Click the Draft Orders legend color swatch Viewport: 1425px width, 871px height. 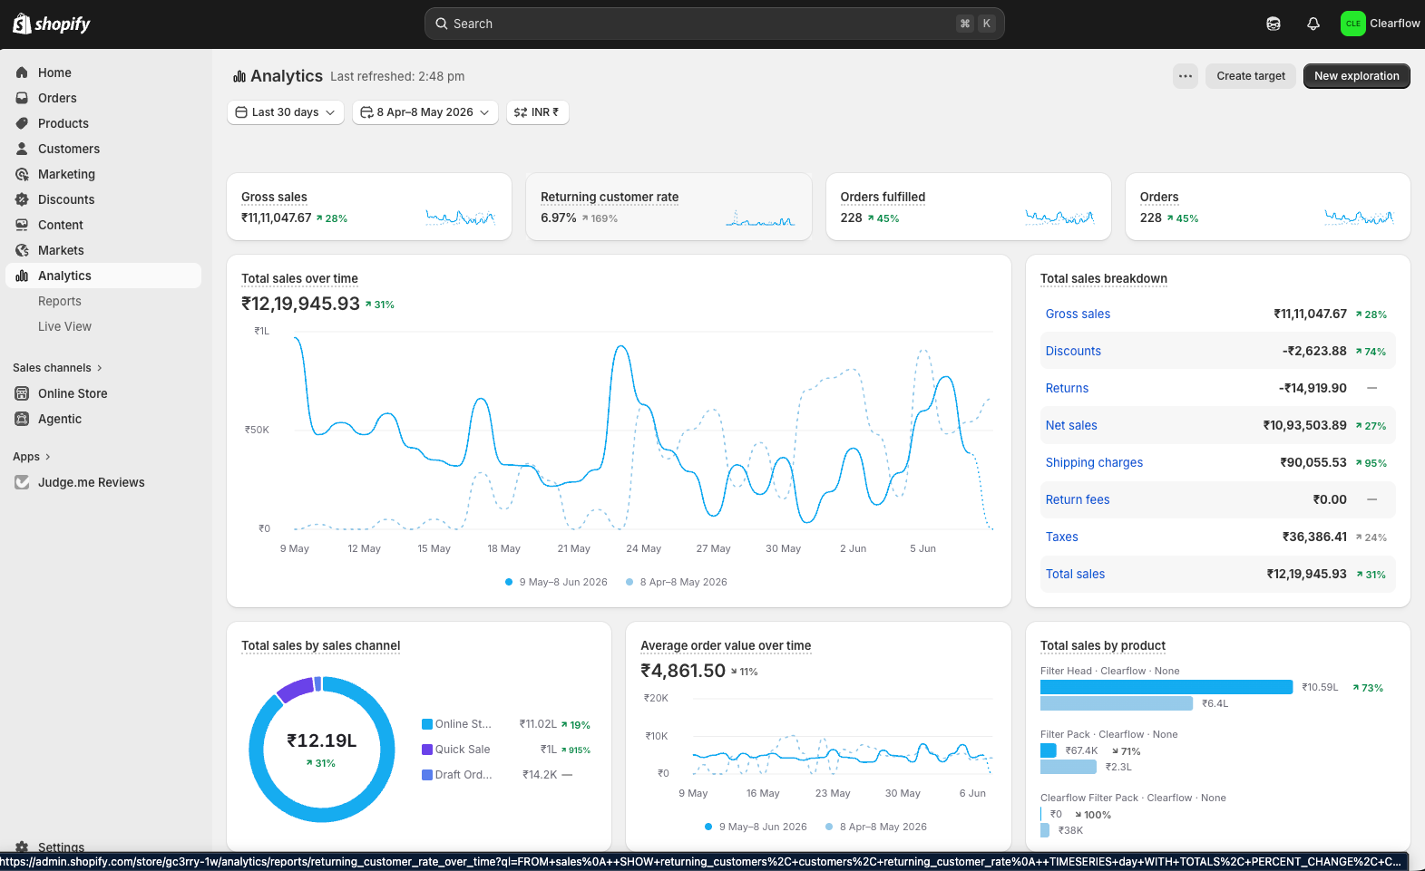coord(427,775)
